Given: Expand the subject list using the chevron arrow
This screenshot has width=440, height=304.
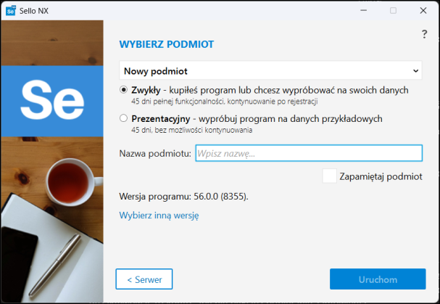Looking at the screenshot, I should pyautogui.click(x=415, y=71).
